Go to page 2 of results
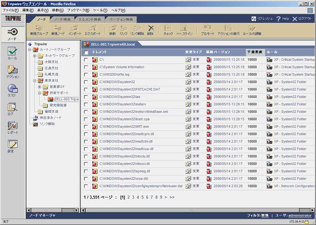316x225 pixels. click(128, 197)
